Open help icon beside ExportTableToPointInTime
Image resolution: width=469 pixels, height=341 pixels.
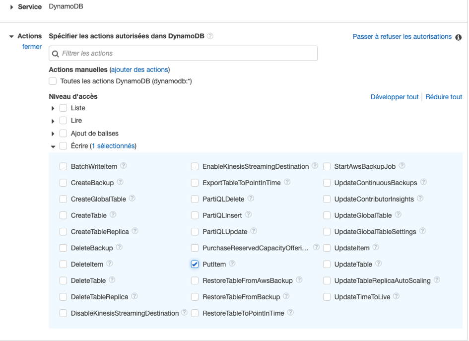[287, 182]
